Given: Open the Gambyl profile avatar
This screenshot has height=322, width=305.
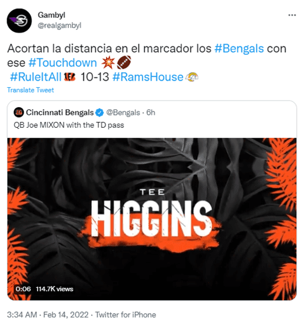Looking at the screenshot, I should tap(19, 21).
